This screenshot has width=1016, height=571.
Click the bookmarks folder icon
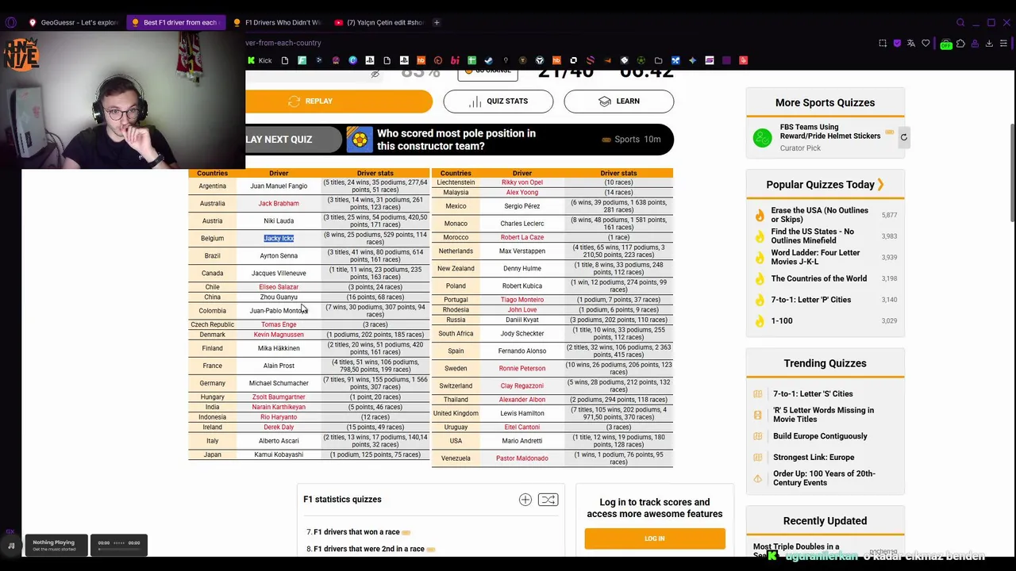[x=658, y=60]
